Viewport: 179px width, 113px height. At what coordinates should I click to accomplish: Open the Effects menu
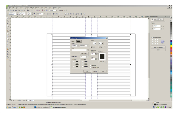[32, 8]
